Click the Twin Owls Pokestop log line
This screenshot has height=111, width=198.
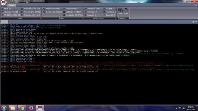65,55
